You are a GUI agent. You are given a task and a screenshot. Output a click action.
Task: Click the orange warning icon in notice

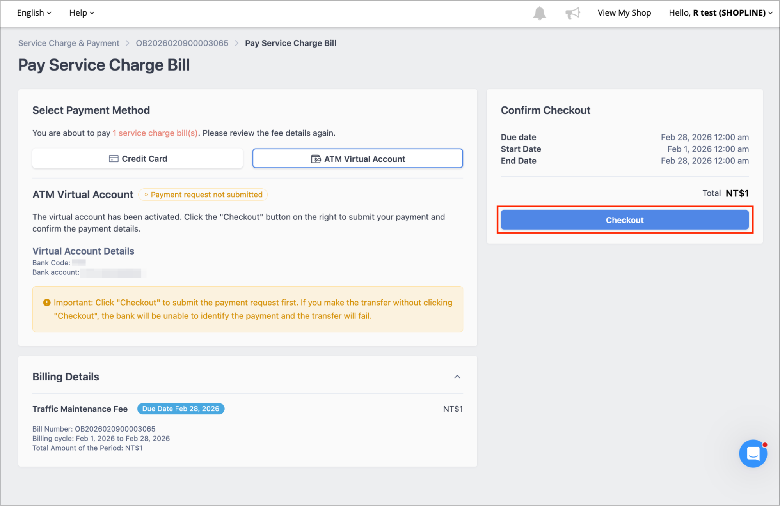47,303
